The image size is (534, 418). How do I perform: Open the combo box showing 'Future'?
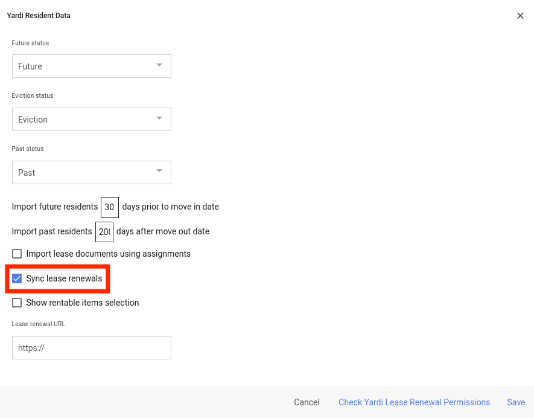click(x=84, y=66)
